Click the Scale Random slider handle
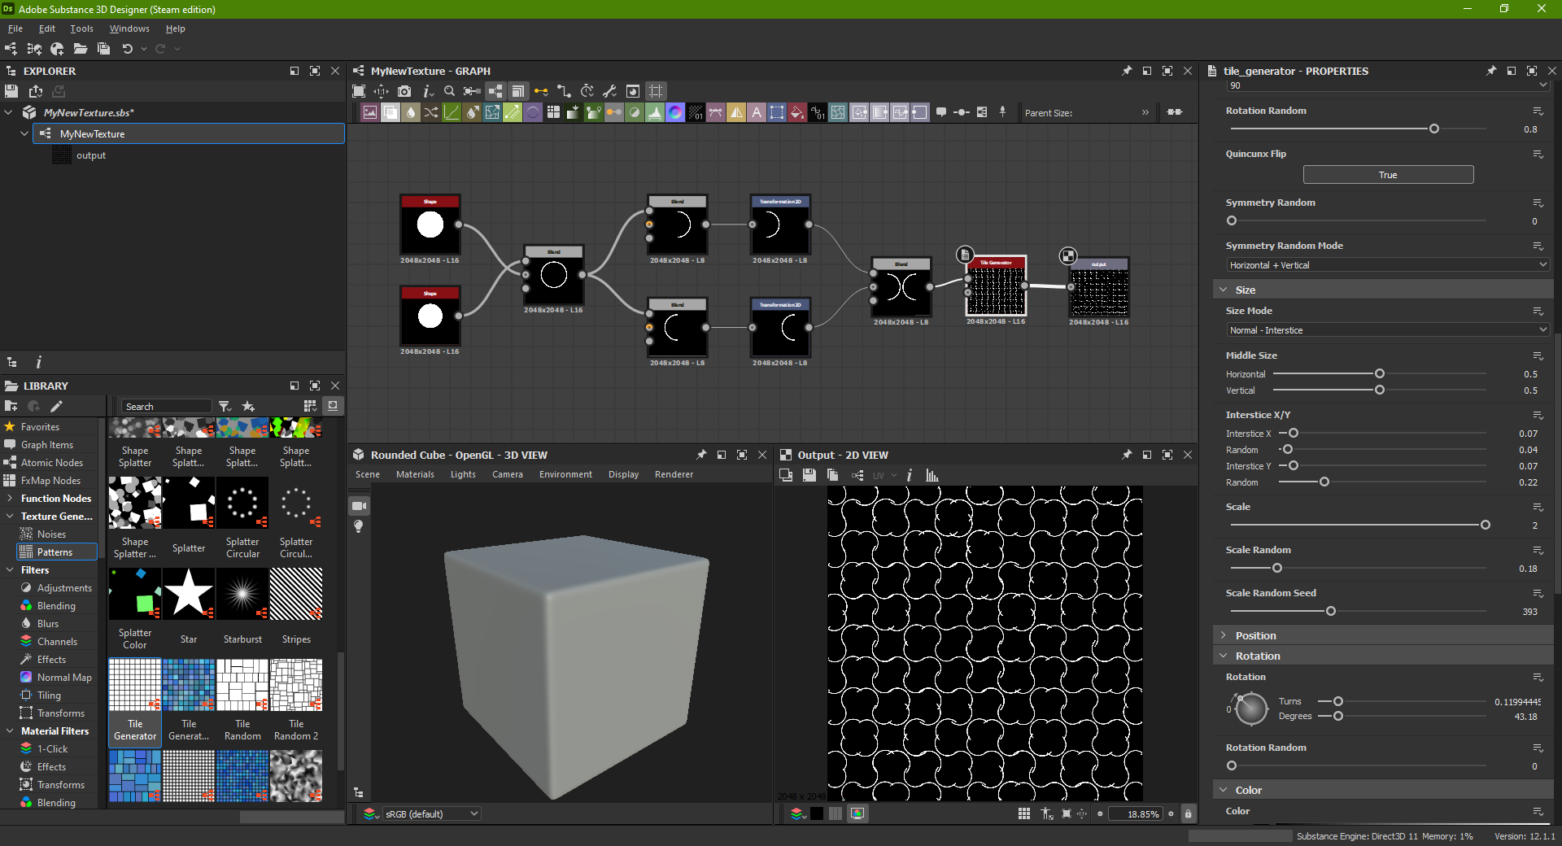 pos(1277,568)
